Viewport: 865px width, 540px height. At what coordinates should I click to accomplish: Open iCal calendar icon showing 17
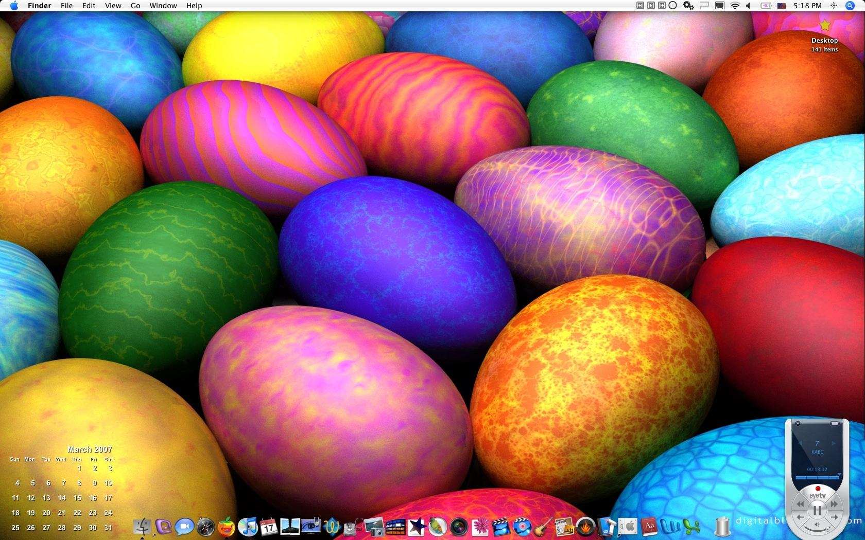269,526
